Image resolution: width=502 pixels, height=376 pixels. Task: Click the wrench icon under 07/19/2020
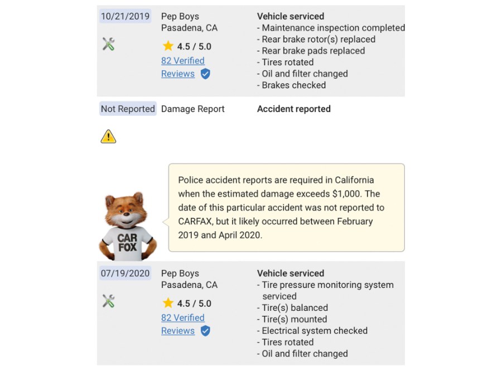click(x=109, y=301)
